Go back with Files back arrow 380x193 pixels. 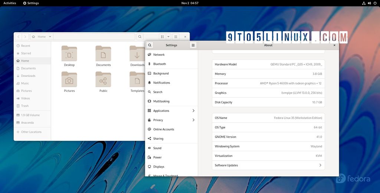point(19,37)
